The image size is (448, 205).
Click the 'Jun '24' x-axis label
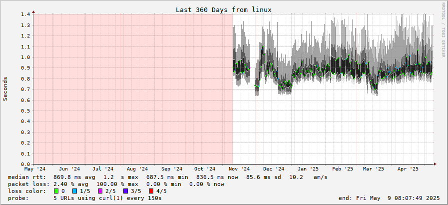tap(69, 169)
